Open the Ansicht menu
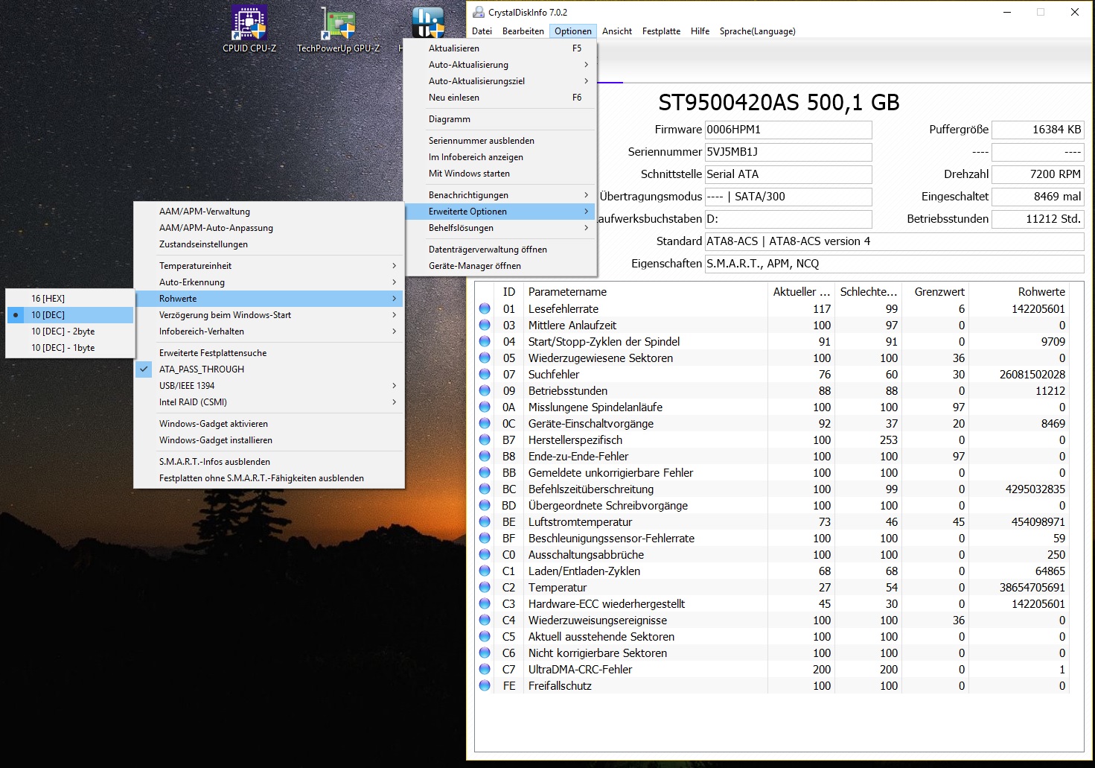 tap(617, 31)
